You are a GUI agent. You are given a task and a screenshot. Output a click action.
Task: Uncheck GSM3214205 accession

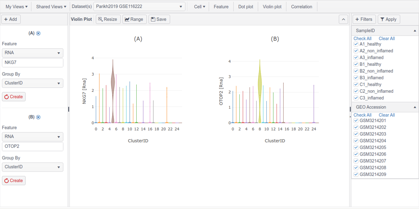click(x=356, y=147)
